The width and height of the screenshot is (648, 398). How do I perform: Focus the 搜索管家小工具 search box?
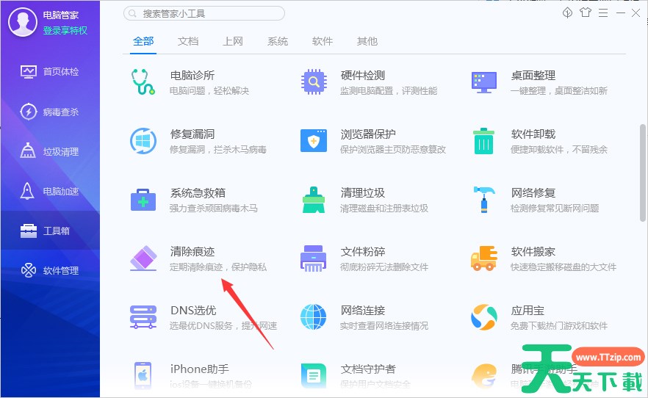click(x=204, y=14)
